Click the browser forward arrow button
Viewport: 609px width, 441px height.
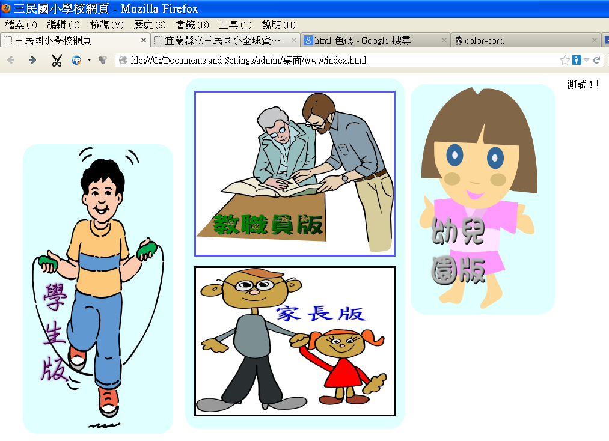click(x=32, y=60)
